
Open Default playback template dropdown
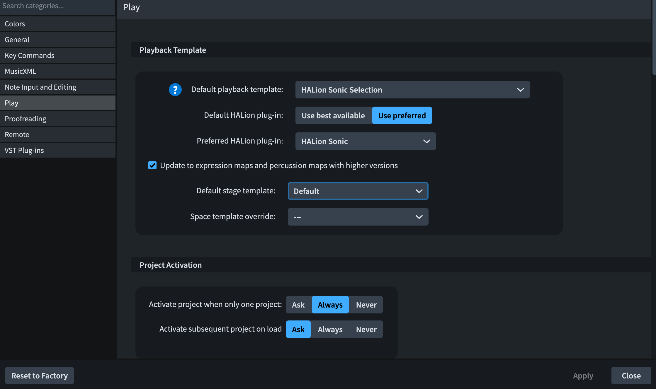412,90
